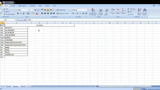160x90 pixels.
Task: Open the Orientation text rotation button
Action: click(x=51, y=10)
